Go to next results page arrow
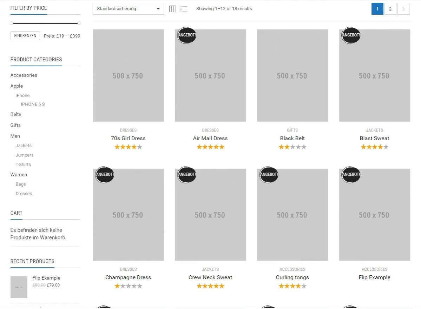Image resolution: width=421 pixels, height=309 pixels. click(x=403, y=9)
